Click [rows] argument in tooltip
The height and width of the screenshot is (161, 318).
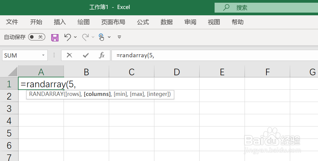coord(73,94)
